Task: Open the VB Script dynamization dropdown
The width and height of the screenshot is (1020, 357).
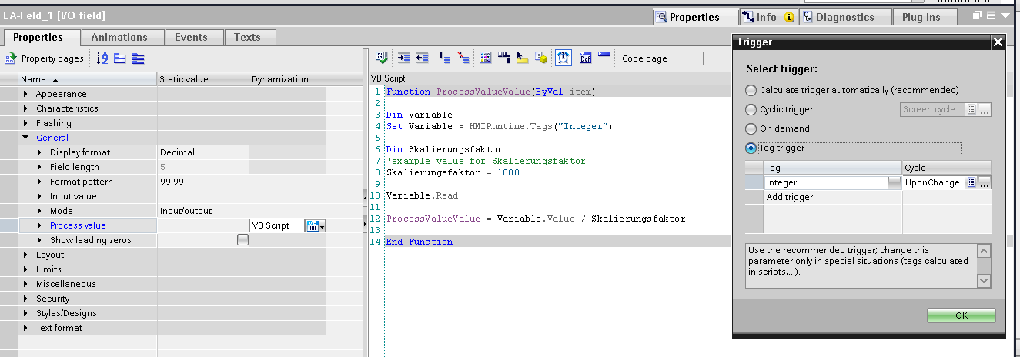Action: (x=323, y=225)
